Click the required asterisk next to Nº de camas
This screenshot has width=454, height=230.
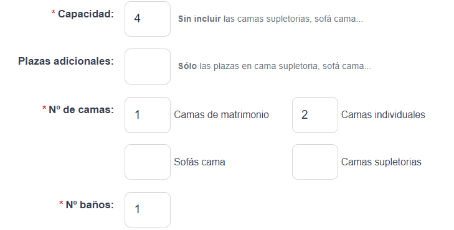click(x=44, y=108)
